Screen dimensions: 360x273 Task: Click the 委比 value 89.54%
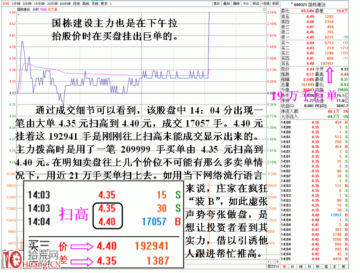(x=308, y=11)
